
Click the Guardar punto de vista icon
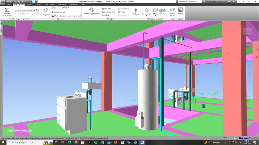[x=7, y=10]
